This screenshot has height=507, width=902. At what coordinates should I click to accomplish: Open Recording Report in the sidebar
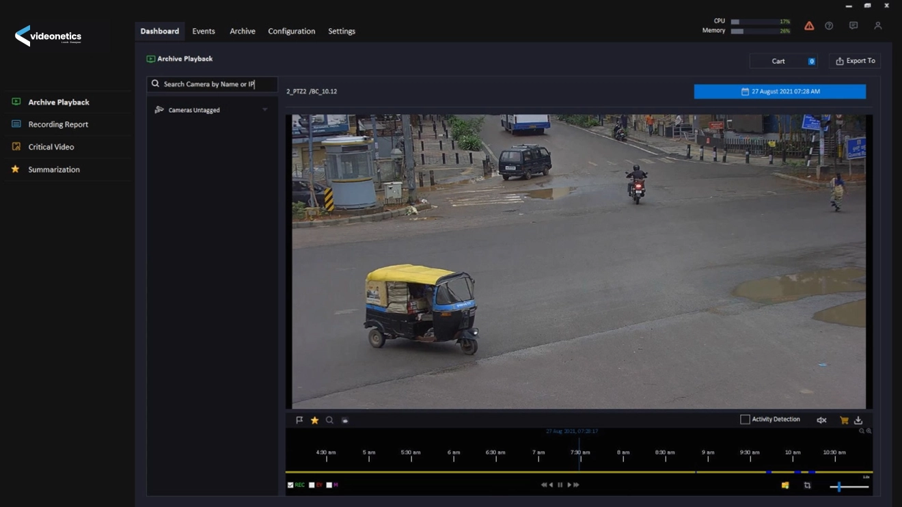point(58,124)
